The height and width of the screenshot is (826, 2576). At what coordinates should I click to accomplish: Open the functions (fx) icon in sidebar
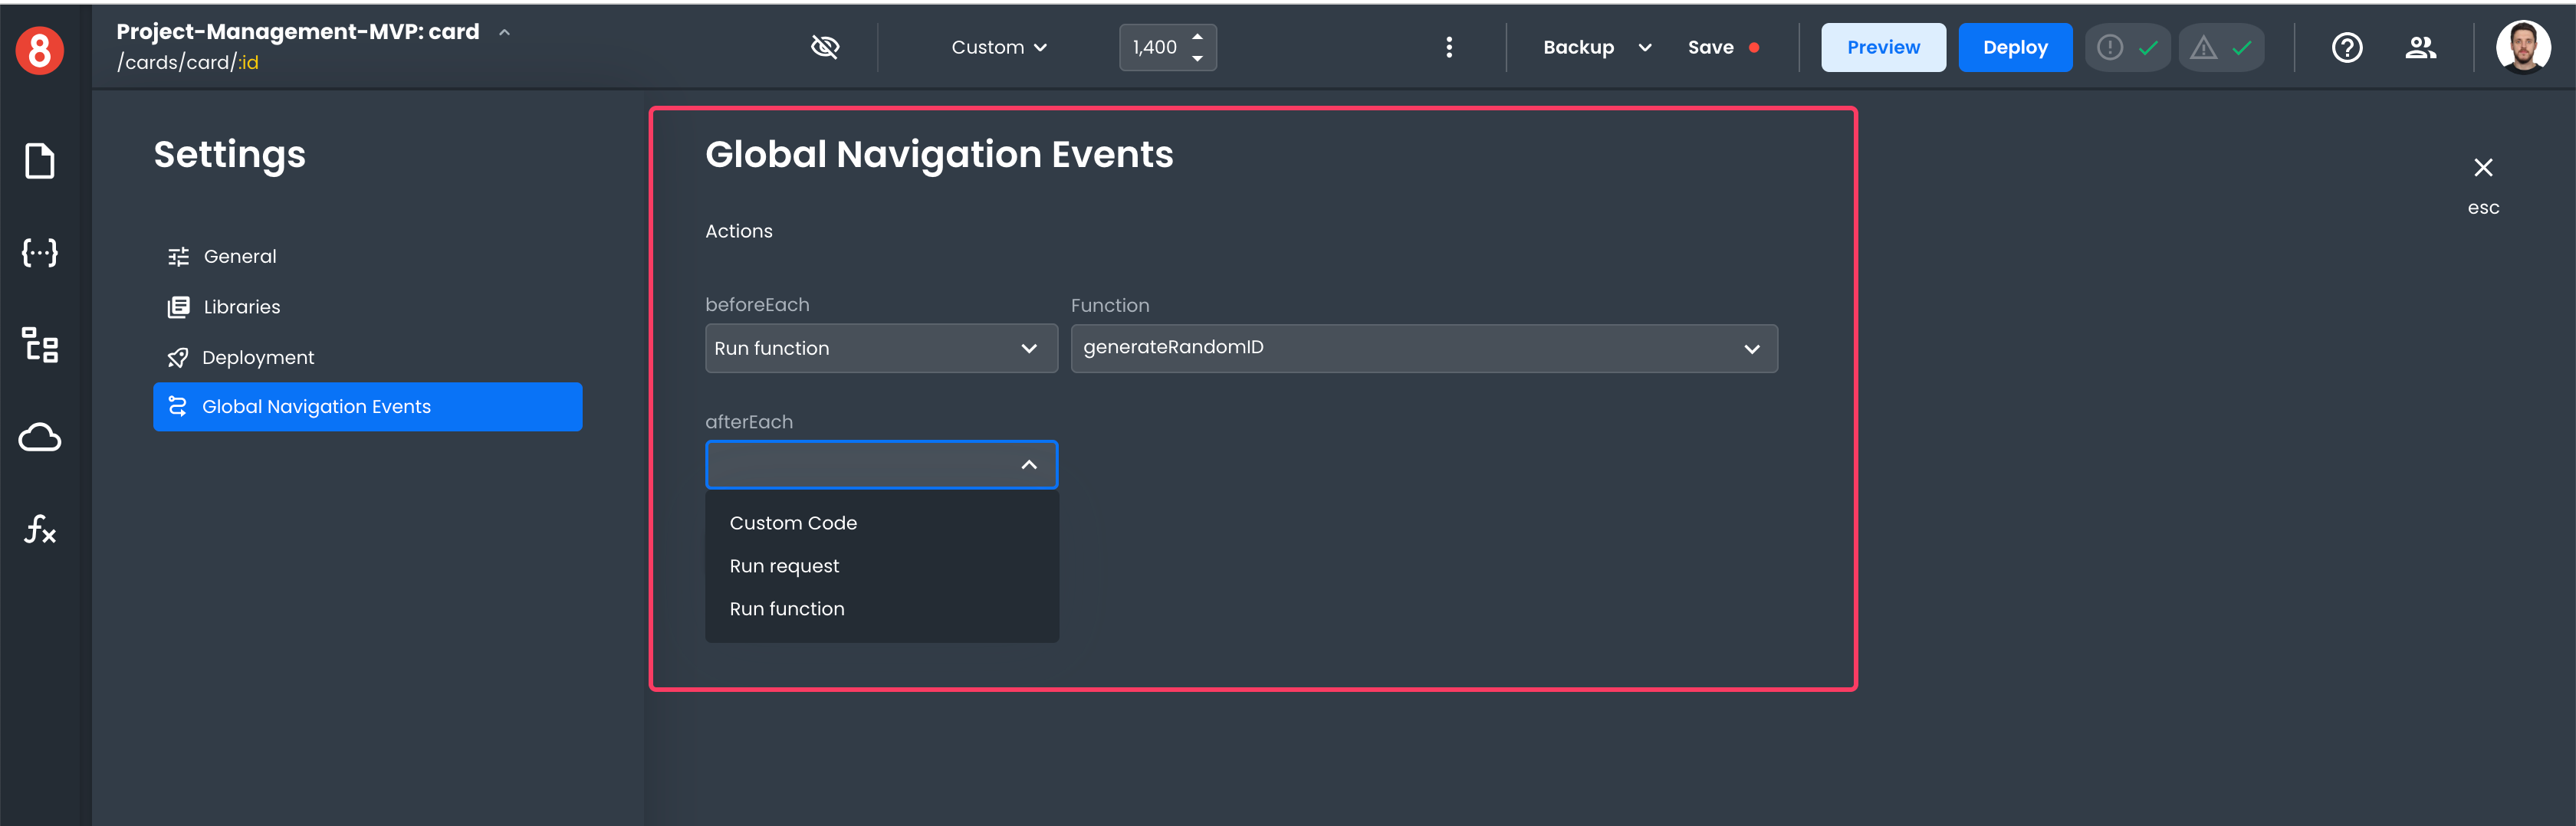[x=40, y=528]
